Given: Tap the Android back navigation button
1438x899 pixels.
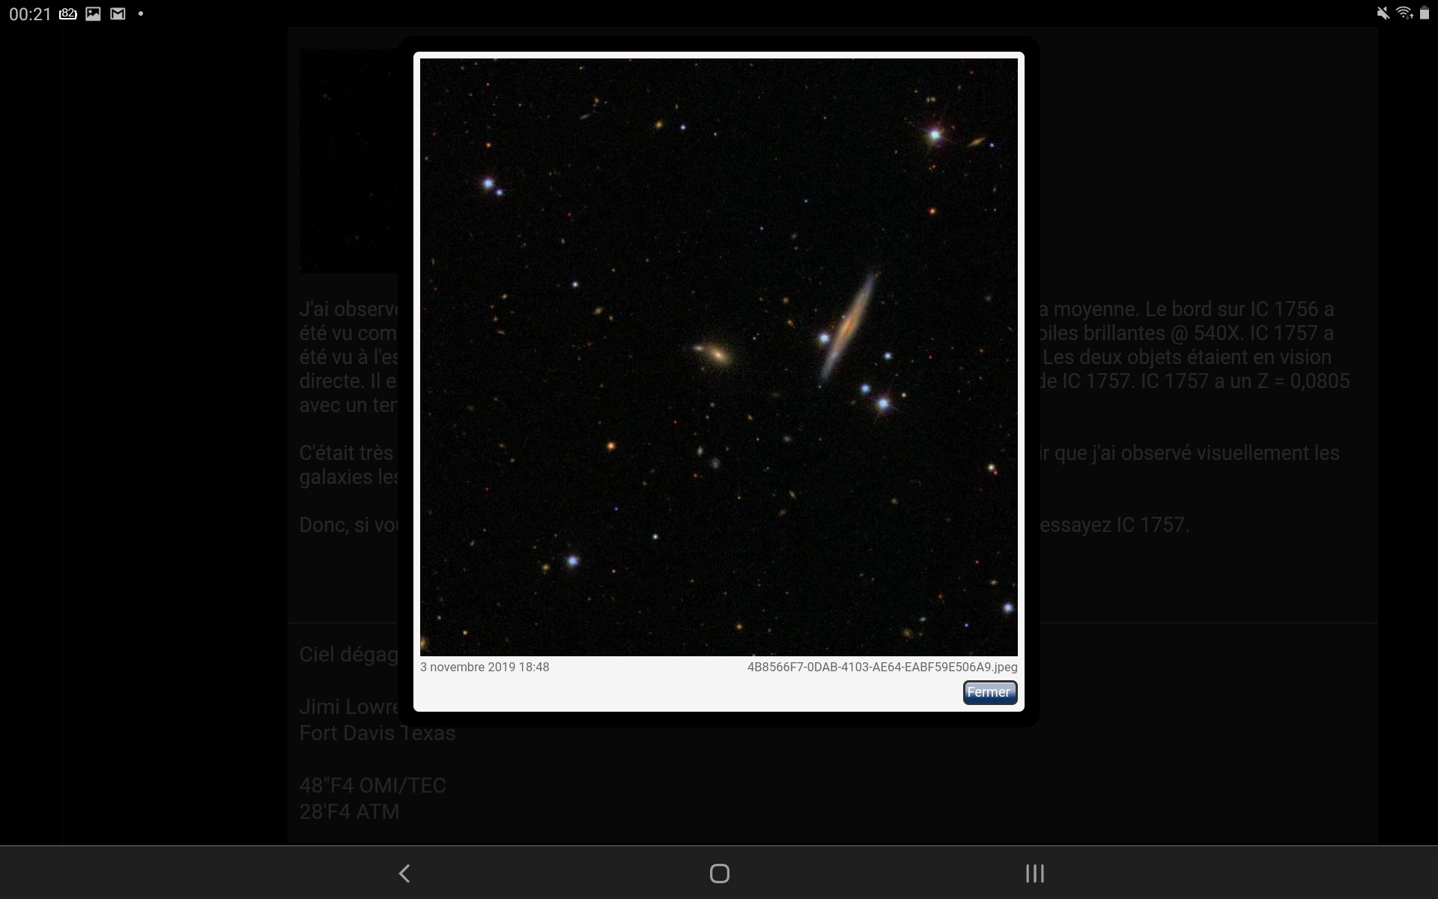Looking at the screenshot, I should pos(404,873).
